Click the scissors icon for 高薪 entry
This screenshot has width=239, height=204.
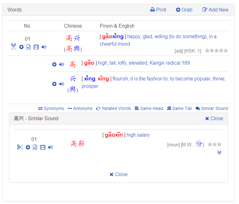point(20,147)
